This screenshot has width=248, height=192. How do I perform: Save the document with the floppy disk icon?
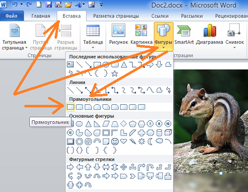click(x=49, y=4)
